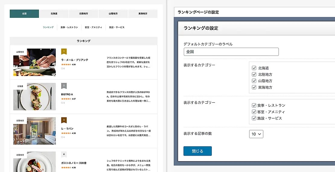The image size is (335, 172).
Task: Click the gold rank 1 badge icon
Action: pyautogui.click(x=64, y=52)
